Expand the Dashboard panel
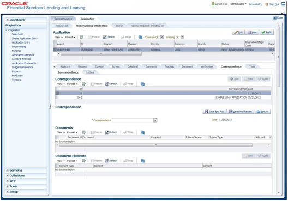Image resolution: width=288 pixels, height=201 pixels. click(x=7, y=20)
